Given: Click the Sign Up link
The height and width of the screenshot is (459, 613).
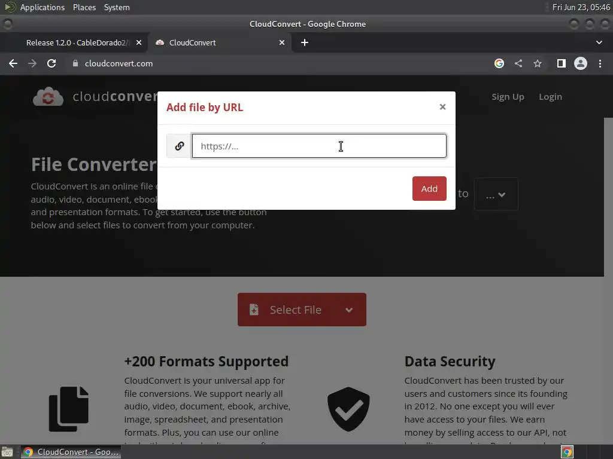Looking at the screenshot, I should coord(508,97).
